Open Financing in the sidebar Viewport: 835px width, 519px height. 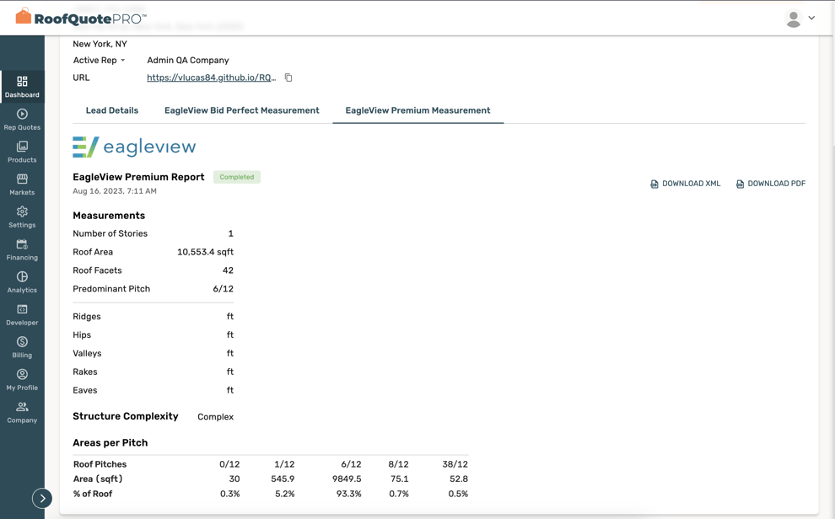coord(22,249)
